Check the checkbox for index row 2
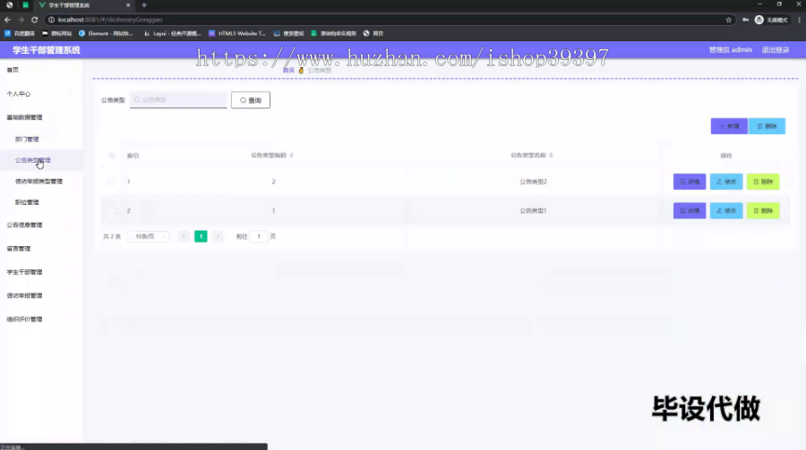 point(112,210)
